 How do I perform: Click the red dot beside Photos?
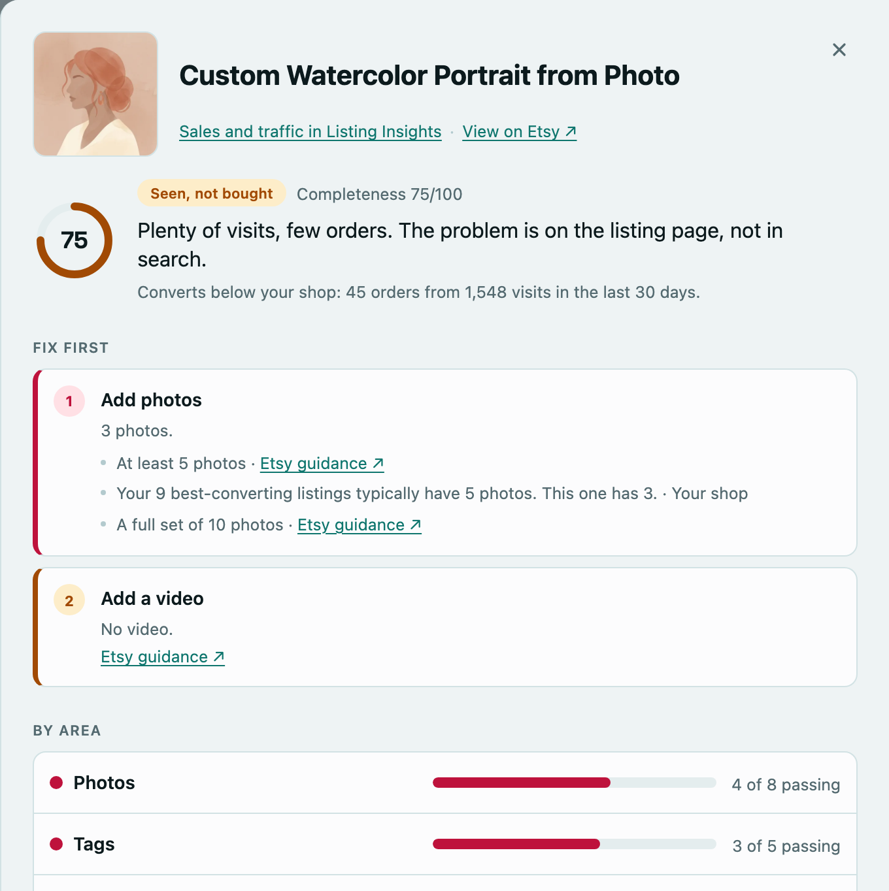56,783
